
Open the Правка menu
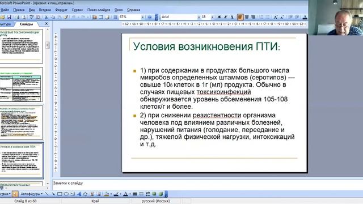[19, 10]
